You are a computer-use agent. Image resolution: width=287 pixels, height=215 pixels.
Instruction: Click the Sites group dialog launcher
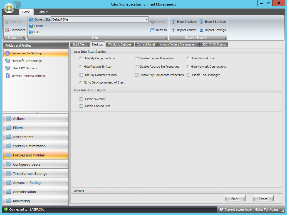pyautogui.click(x=166, y=37)
